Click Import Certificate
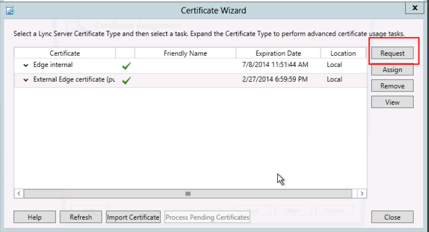The image size is (429, 232). (x=133, y=217)
